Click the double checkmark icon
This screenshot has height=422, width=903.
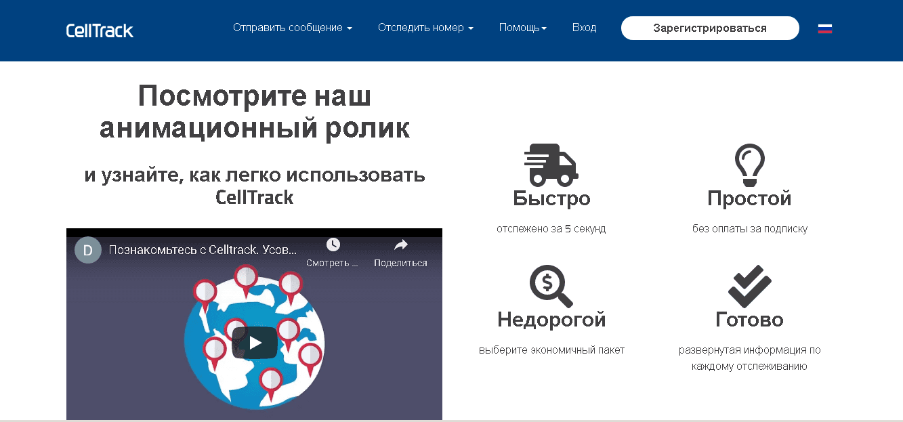tap(749, 286)
